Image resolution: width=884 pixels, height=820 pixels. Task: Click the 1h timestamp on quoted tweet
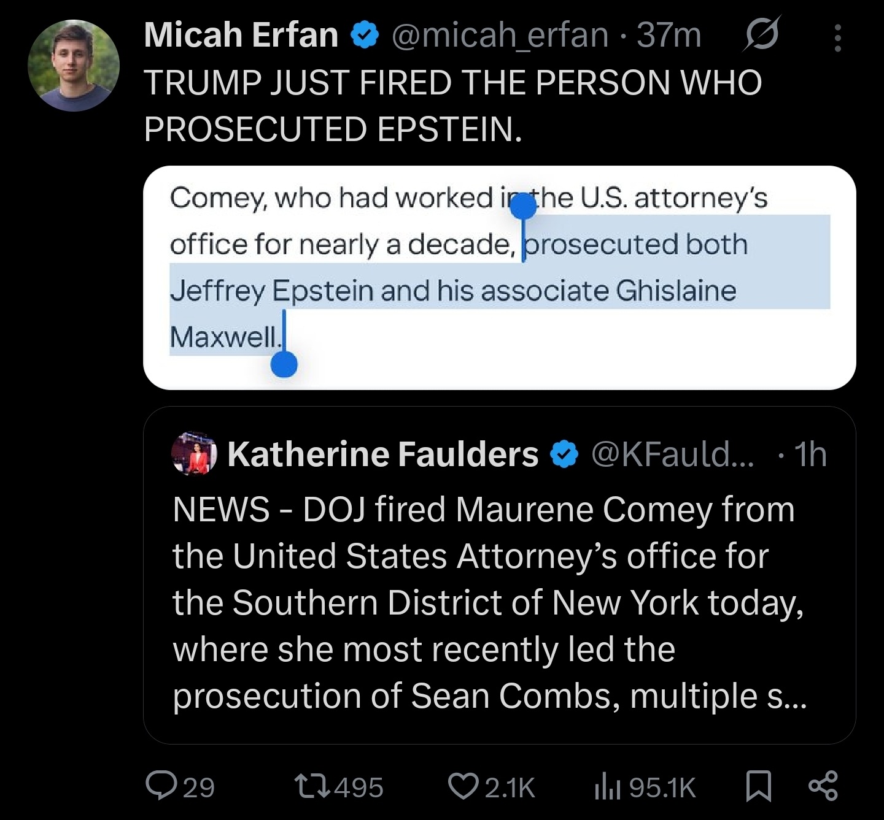810,454
